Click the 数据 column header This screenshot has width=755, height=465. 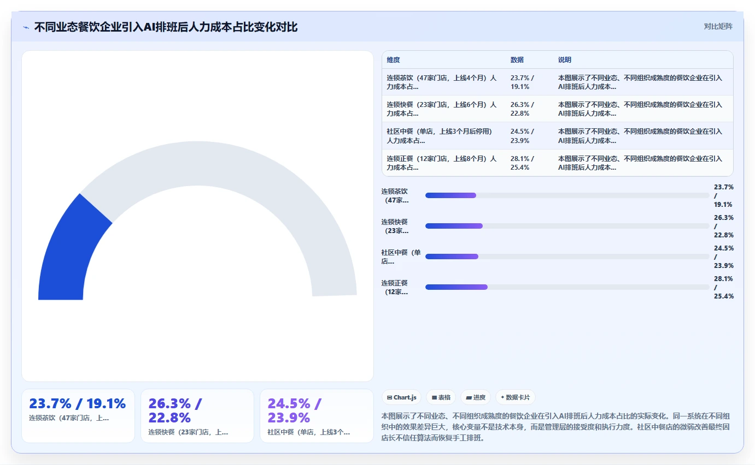[517, 60]
